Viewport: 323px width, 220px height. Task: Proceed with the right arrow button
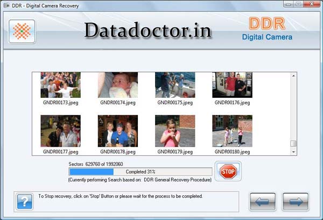pyautogui.click(x=296, y=202)
